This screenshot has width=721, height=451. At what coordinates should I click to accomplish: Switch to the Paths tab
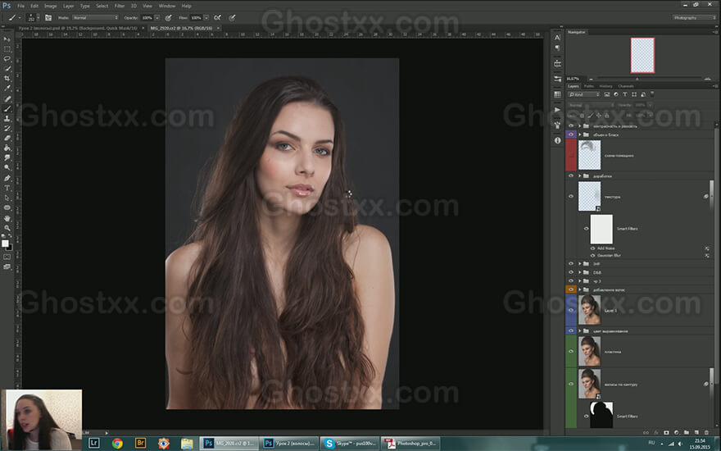tap(589, 86)
